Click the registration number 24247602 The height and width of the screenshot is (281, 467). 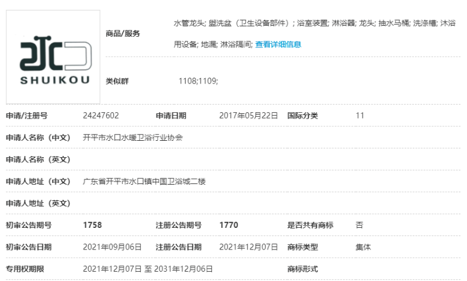tap(101, 116)
